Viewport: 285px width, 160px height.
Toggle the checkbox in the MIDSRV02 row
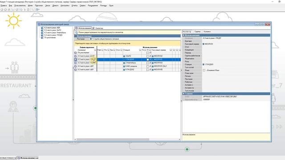[148, 56]
